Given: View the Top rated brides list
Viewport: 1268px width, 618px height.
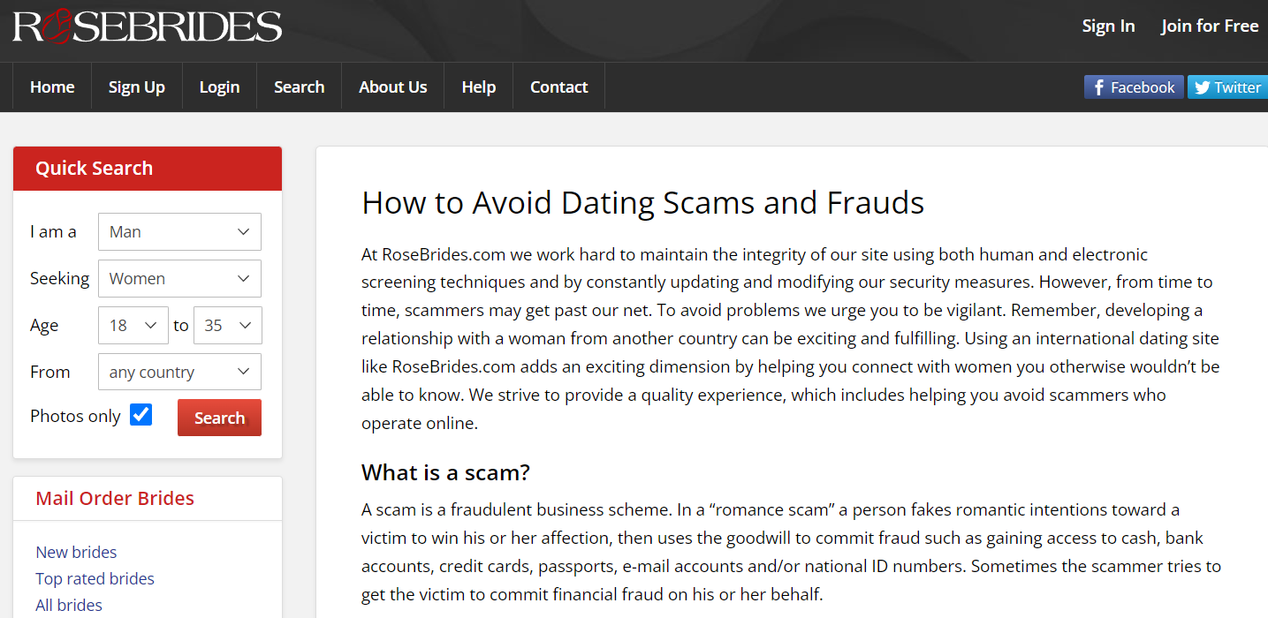Looking at the screenshot, I should coord(95,578).
